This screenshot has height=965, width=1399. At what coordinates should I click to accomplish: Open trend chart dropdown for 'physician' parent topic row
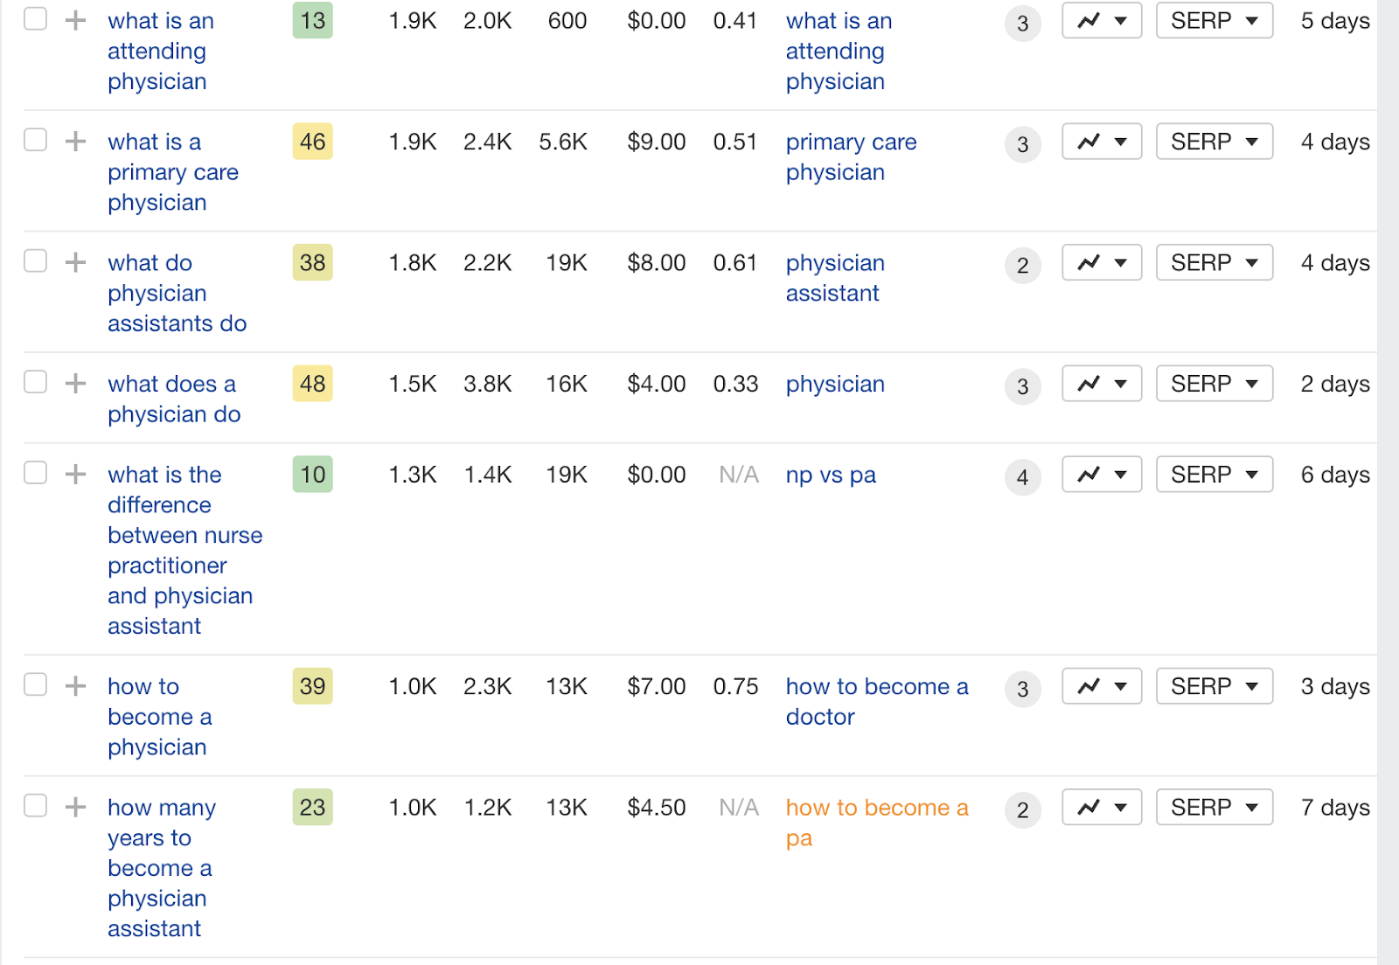1102,383
